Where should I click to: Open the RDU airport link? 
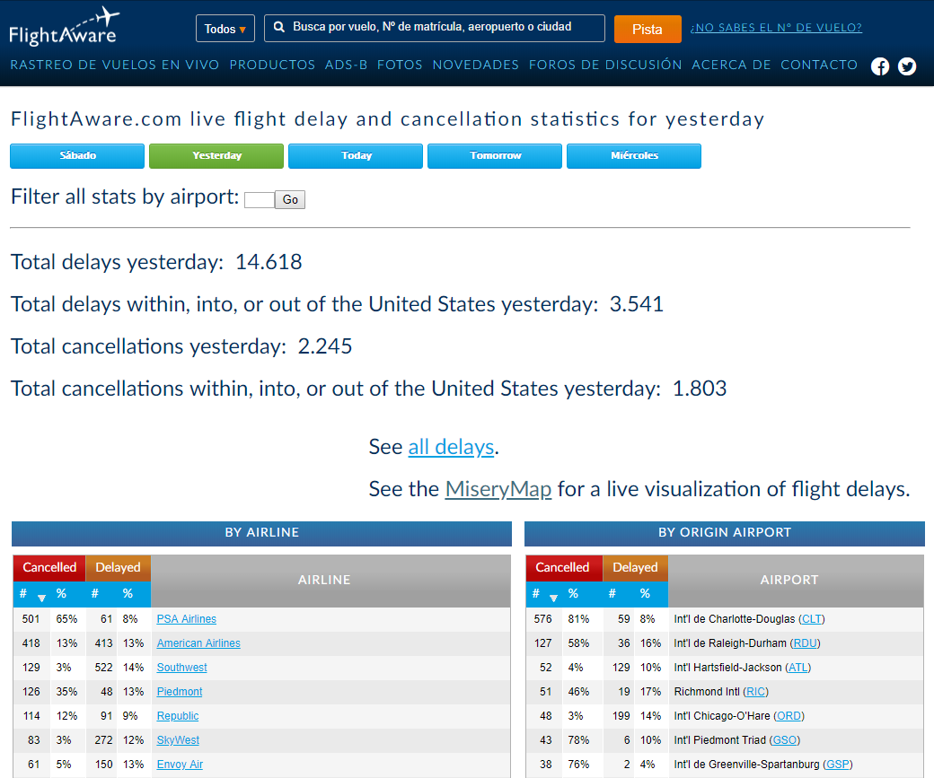pyautogui.click(x=806, y=643)
